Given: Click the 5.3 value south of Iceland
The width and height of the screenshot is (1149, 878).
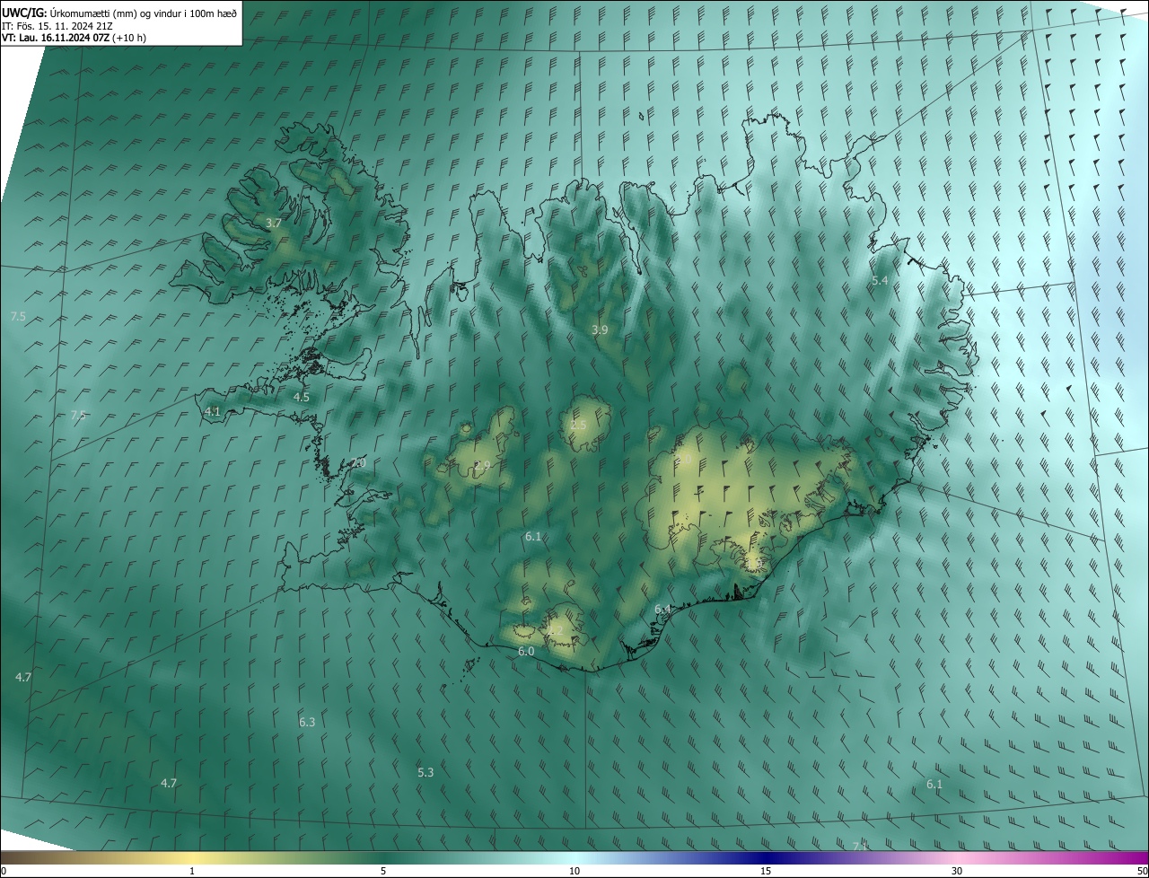Looking at the screenshot, I should 425,772.
